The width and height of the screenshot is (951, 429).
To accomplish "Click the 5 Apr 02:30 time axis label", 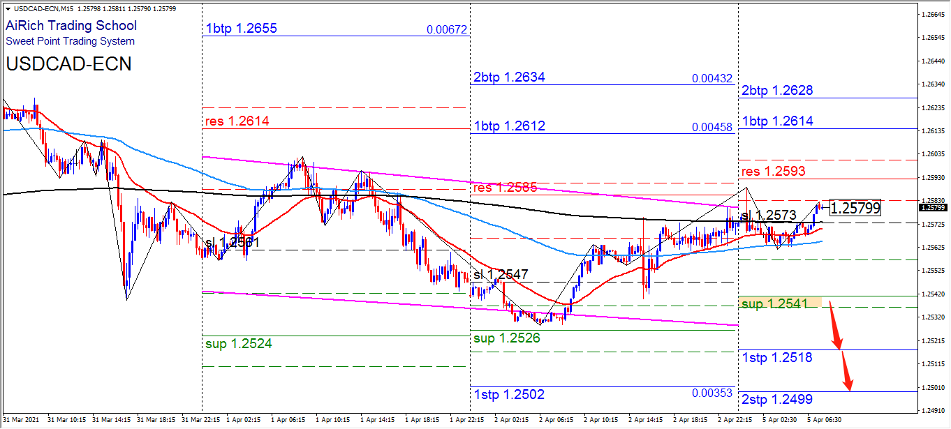I will [x=781, y=421].
